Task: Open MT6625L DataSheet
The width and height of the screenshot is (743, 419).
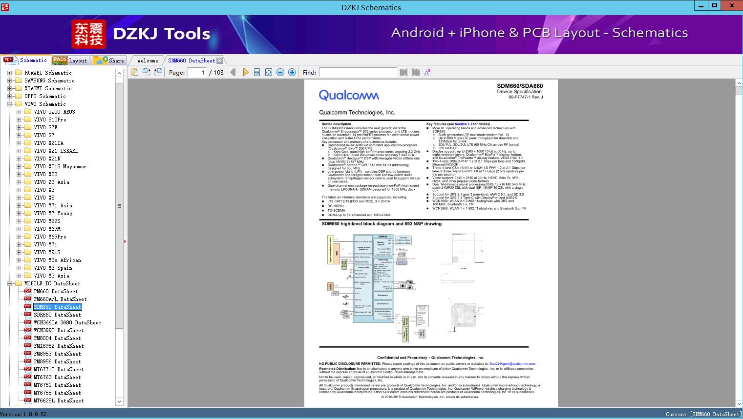Action: click(59, 400)
